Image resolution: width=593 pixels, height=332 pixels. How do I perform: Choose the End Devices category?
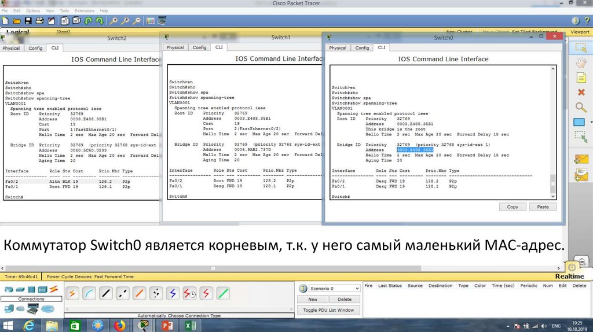(8, 309)
